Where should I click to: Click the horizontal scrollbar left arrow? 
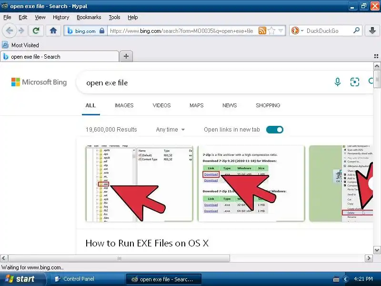tap(4, 258)
